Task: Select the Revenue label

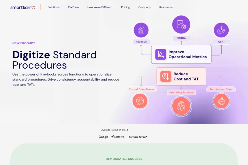Action: (x=141, y=42)
